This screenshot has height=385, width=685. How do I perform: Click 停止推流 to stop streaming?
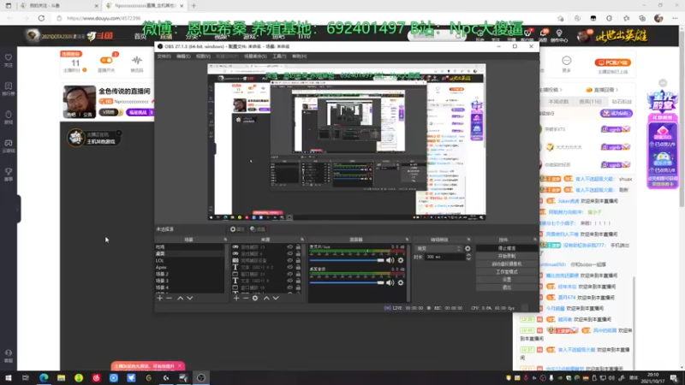click(507, 248)
